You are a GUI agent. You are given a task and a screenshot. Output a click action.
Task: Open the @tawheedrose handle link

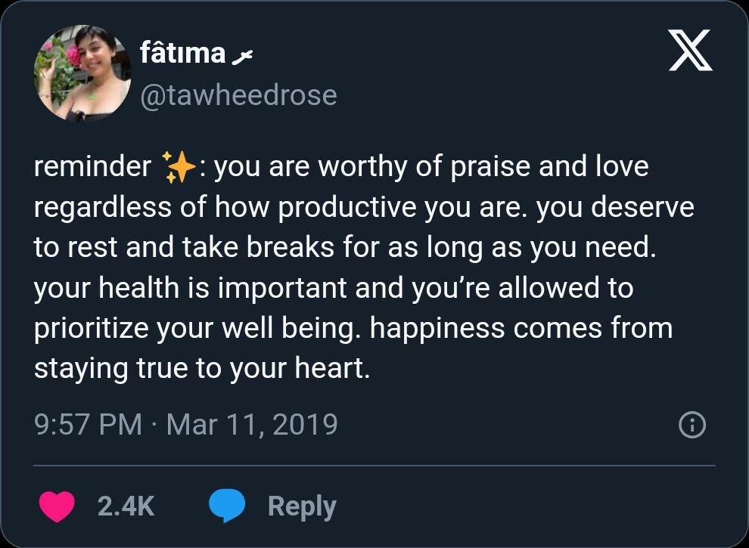click(x=238, y=95)
